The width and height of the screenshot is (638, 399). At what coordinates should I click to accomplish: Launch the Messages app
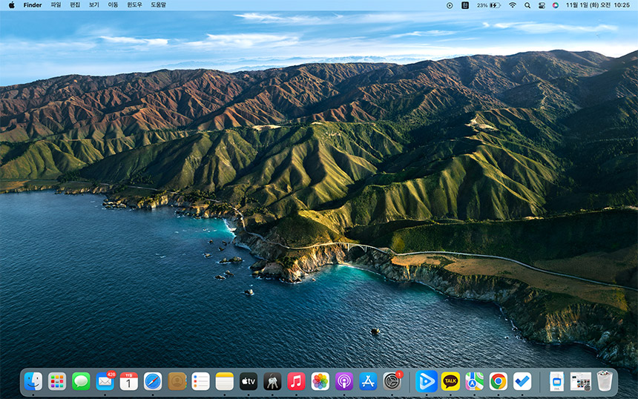[81, 381]
